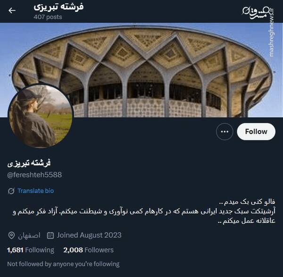
Task: Select the اصفهان location text
Action: (29, 235)
